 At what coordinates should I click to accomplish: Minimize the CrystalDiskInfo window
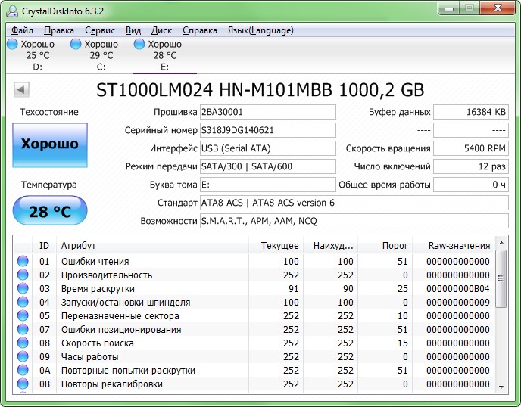click(449, 8)
